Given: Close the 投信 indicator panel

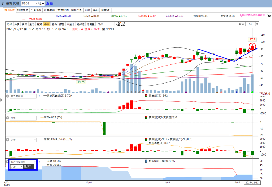Looking at the screenshot, I should click(x=8, y=118).
